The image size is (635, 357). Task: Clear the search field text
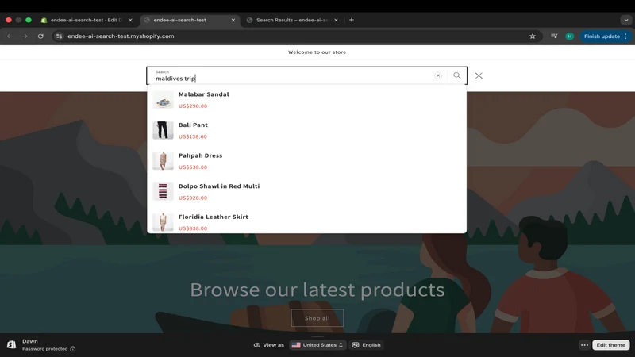(438, 75)
